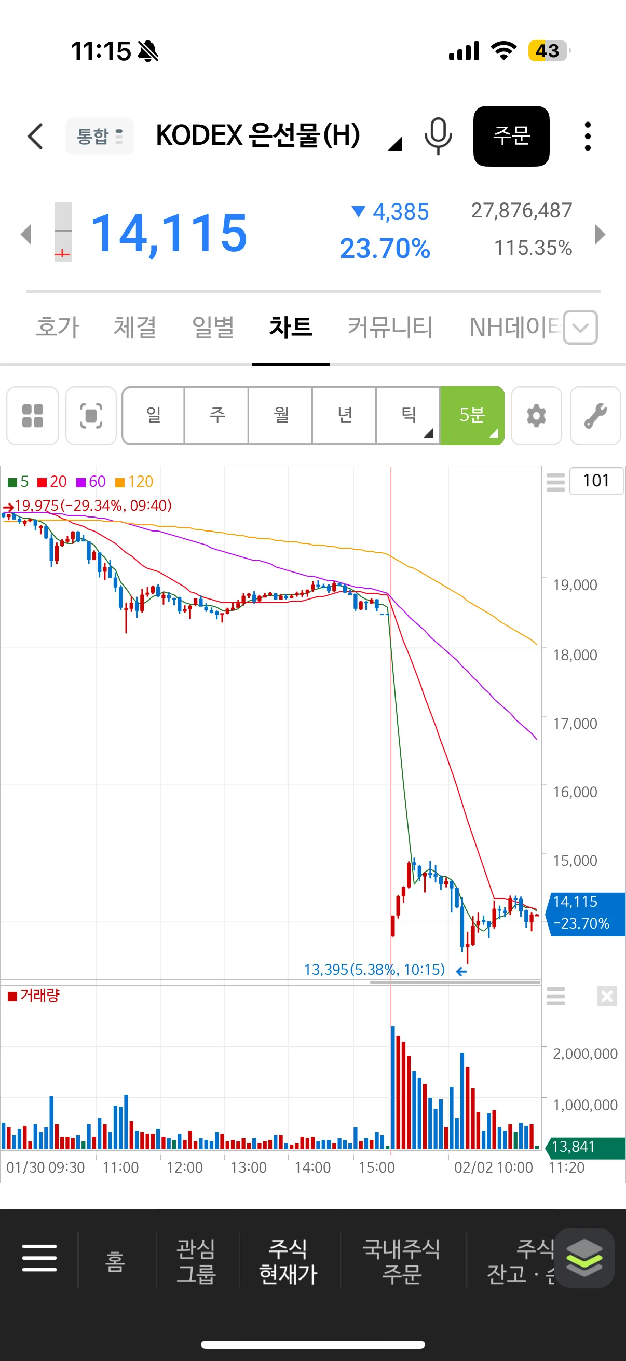Open the 5분 minute interval dropdown
Screen dimensions: 626x1361
coord(472,416)
